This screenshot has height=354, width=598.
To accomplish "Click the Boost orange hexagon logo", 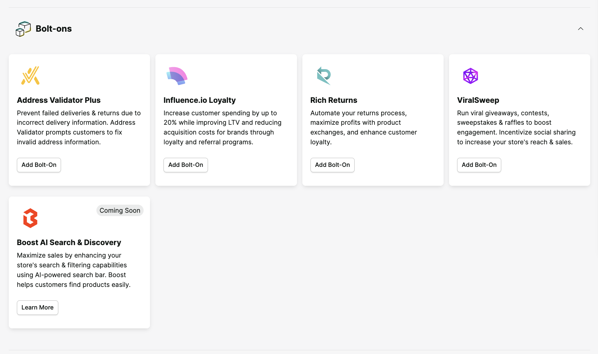I will (x=30, y=218).
